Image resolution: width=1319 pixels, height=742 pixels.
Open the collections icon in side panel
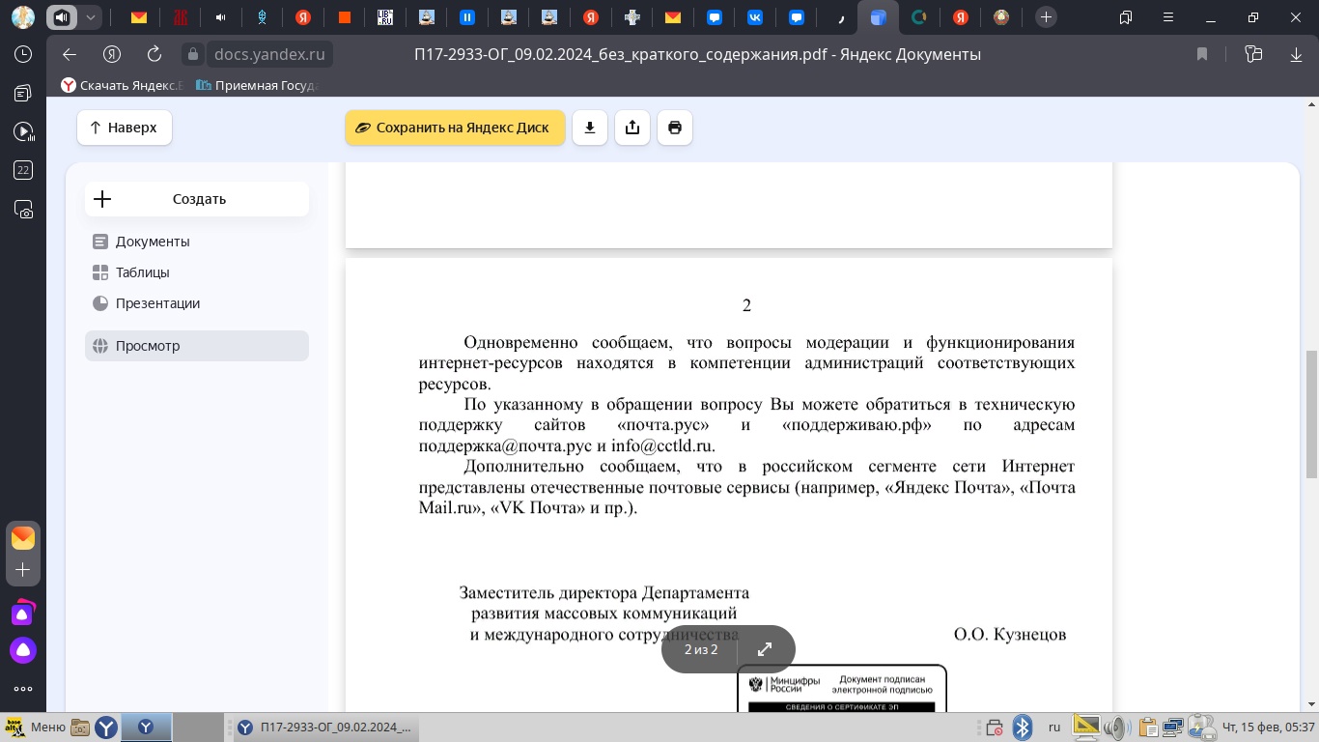pyautogui.click(x=23, y=93)
